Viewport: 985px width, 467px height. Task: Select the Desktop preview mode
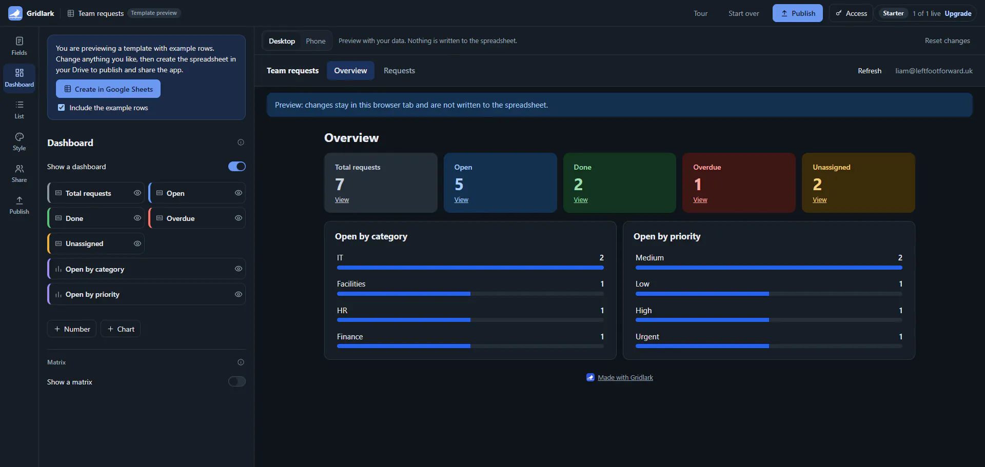coord(282,41)
